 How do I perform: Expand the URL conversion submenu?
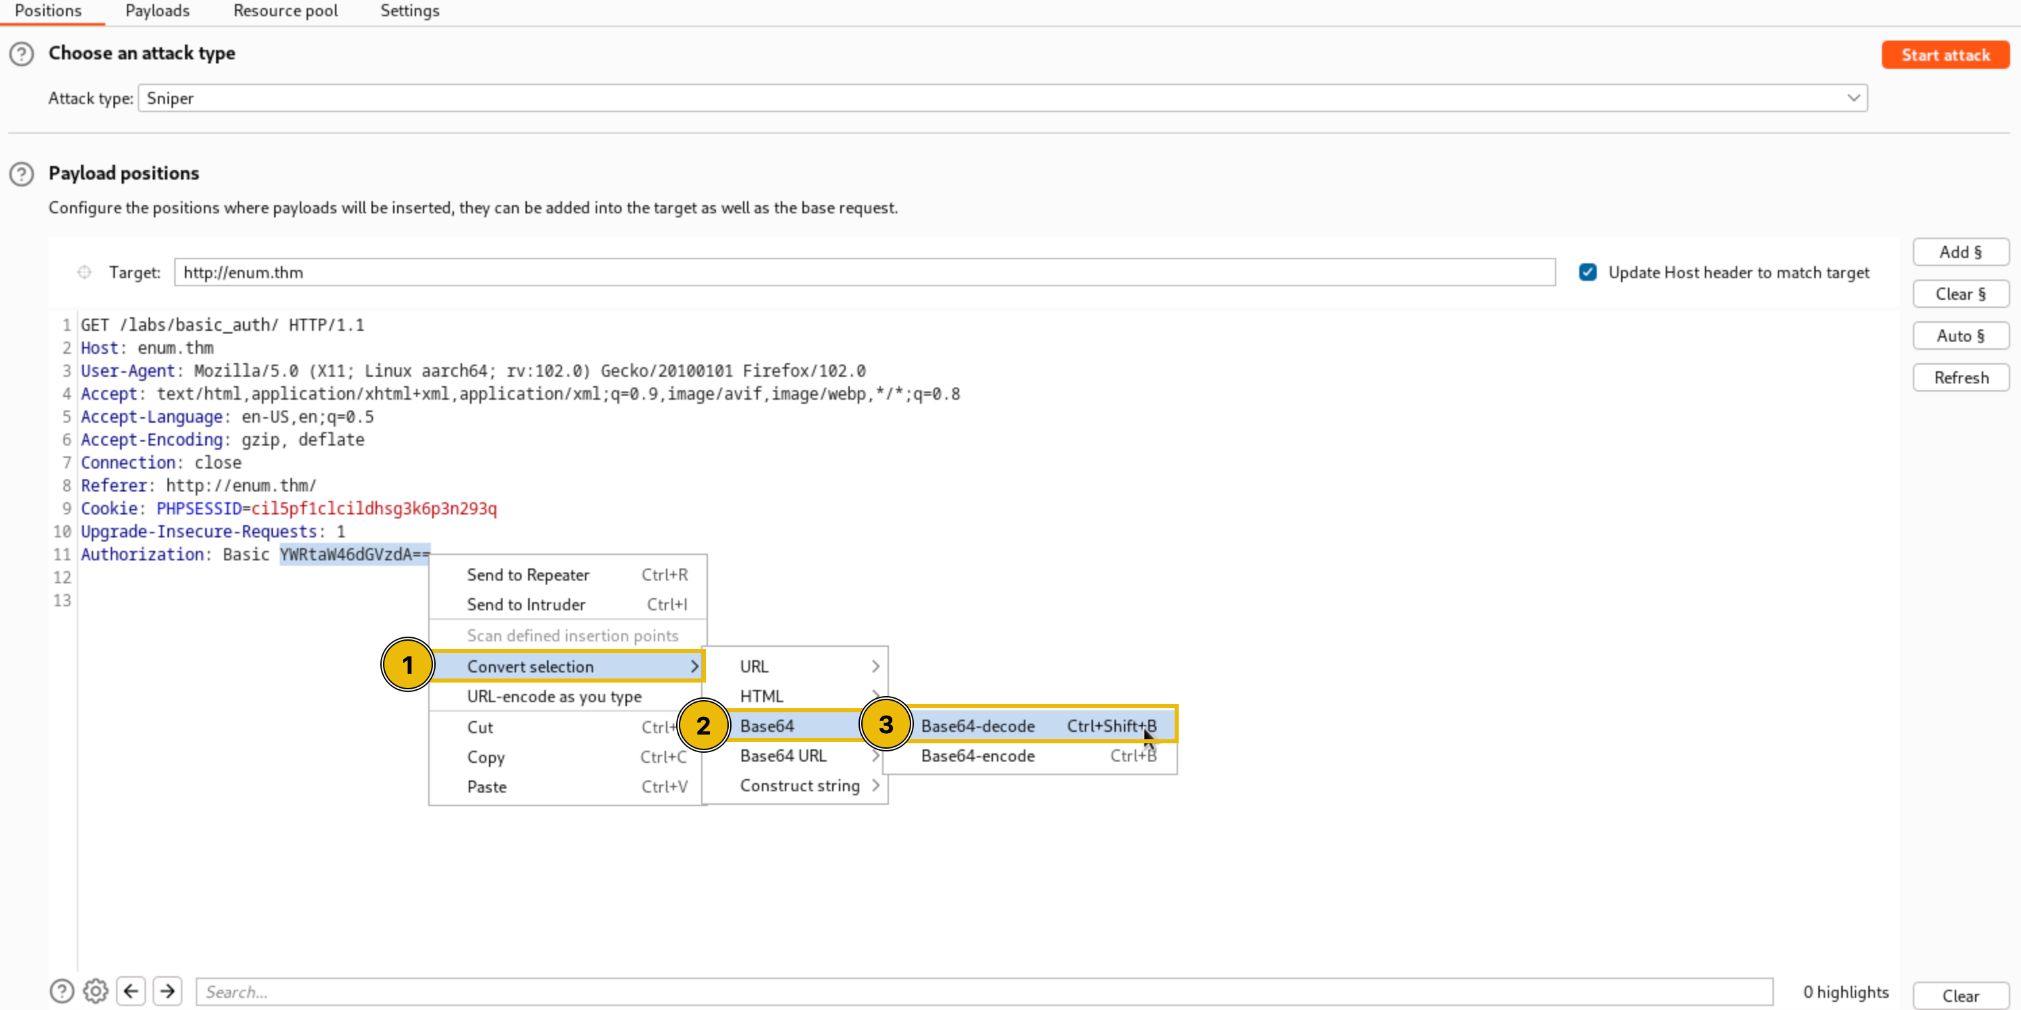[795, 666]
